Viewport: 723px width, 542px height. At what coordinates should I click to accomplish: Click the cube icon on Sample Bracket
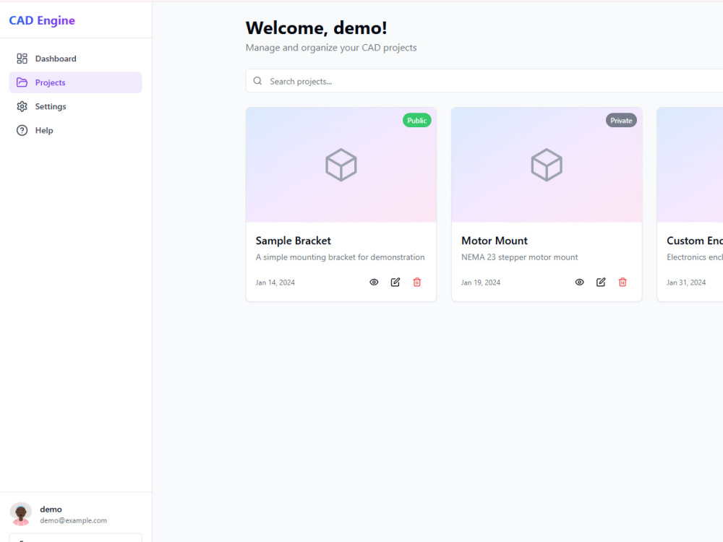pyautogui.click(x=341, y=165)
